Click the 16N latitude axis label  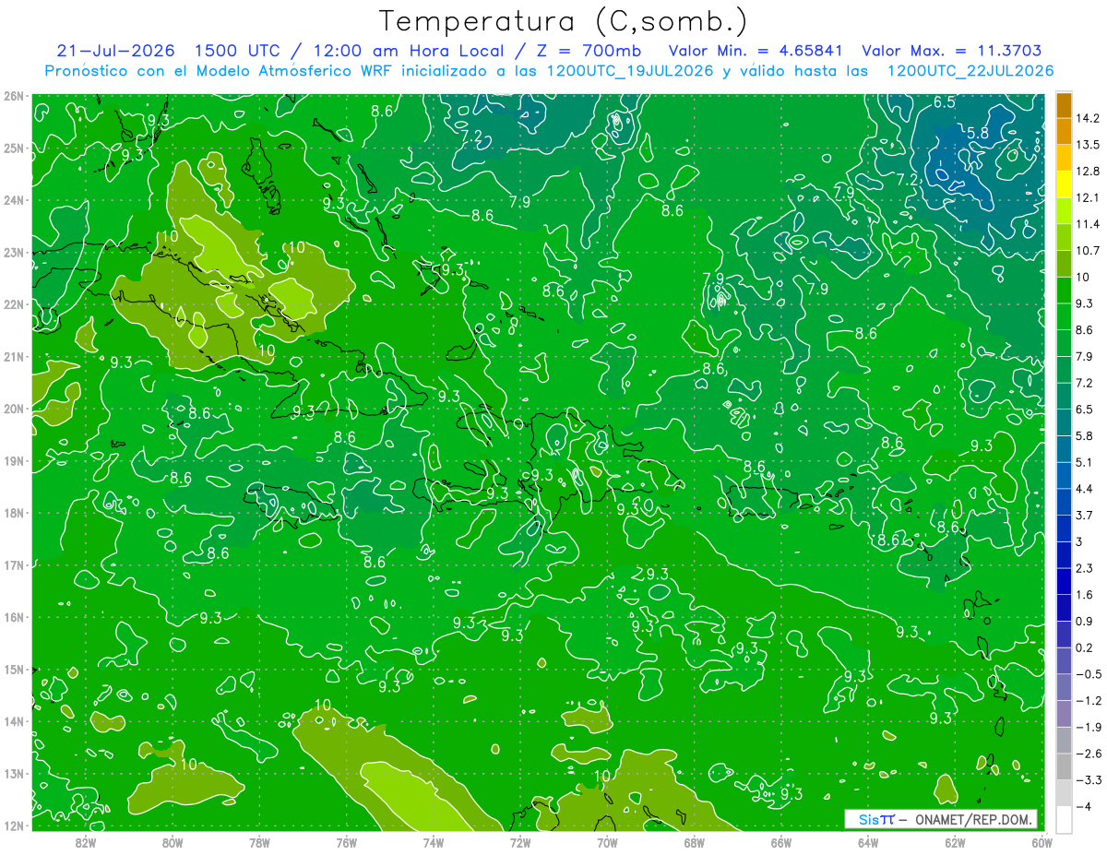(13, 617)
